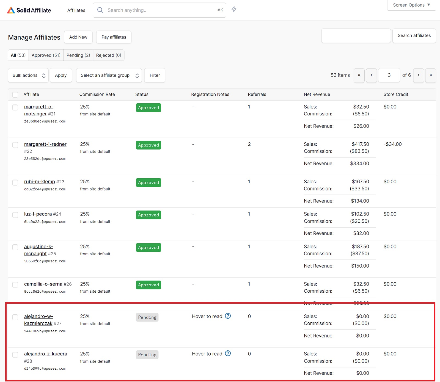Jump to the last page of affiliates
Viewport: 440px width, 382px height.
430,75
